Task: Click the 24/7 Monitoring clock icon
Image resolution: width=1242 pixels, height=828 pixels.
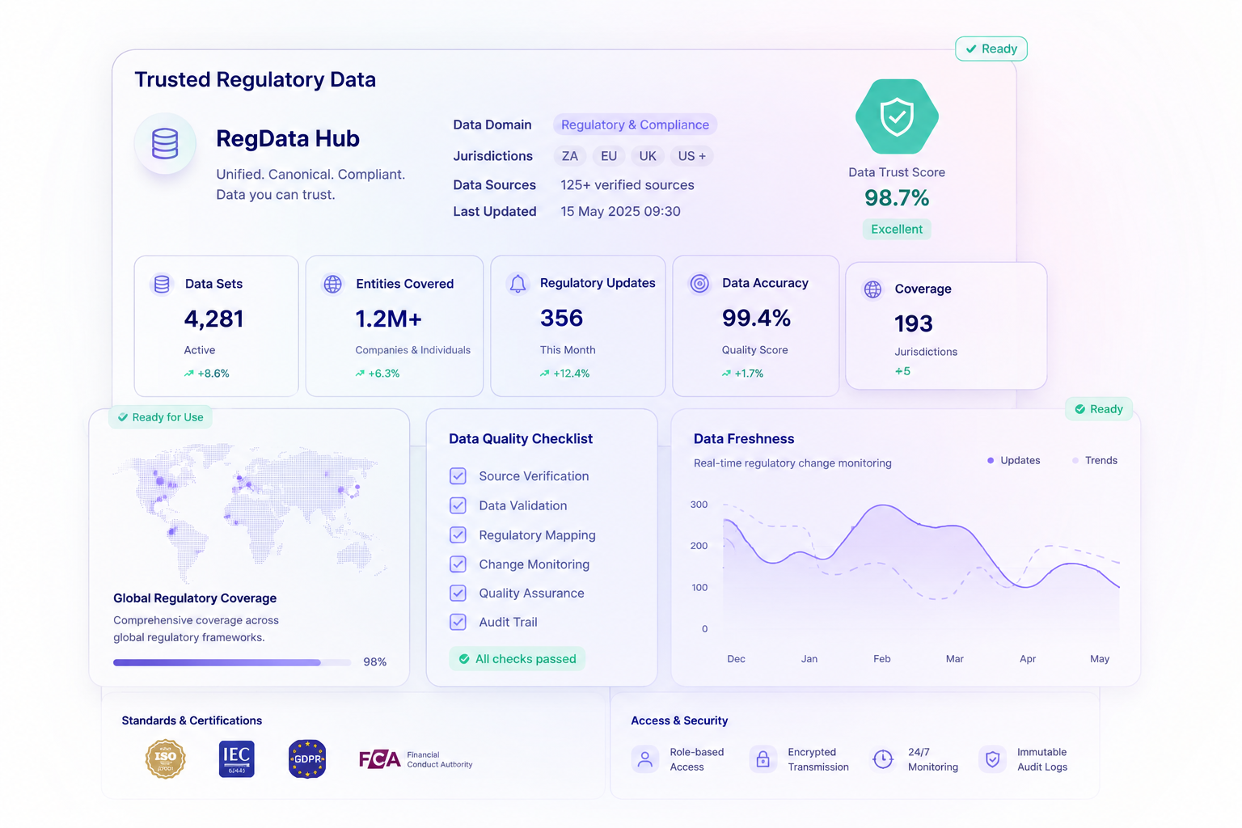Action: (883, 759)
